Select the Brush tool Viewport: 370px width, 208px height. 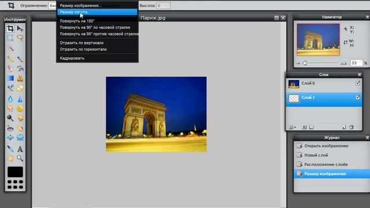click(20, 59)
